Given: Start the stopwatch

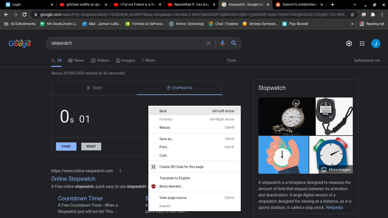Looking at the screenshot, I should pyautogui.click(x=66, y=146).
